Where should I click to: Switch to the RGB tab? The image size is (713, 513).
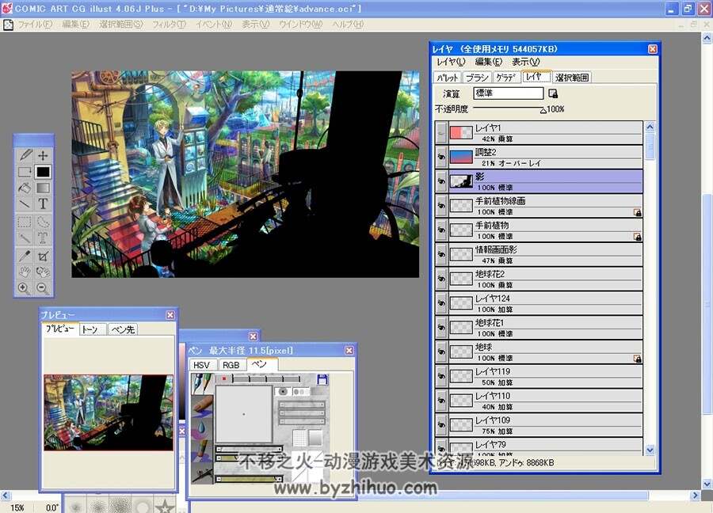pyautogui.click(x=231, y=365)
